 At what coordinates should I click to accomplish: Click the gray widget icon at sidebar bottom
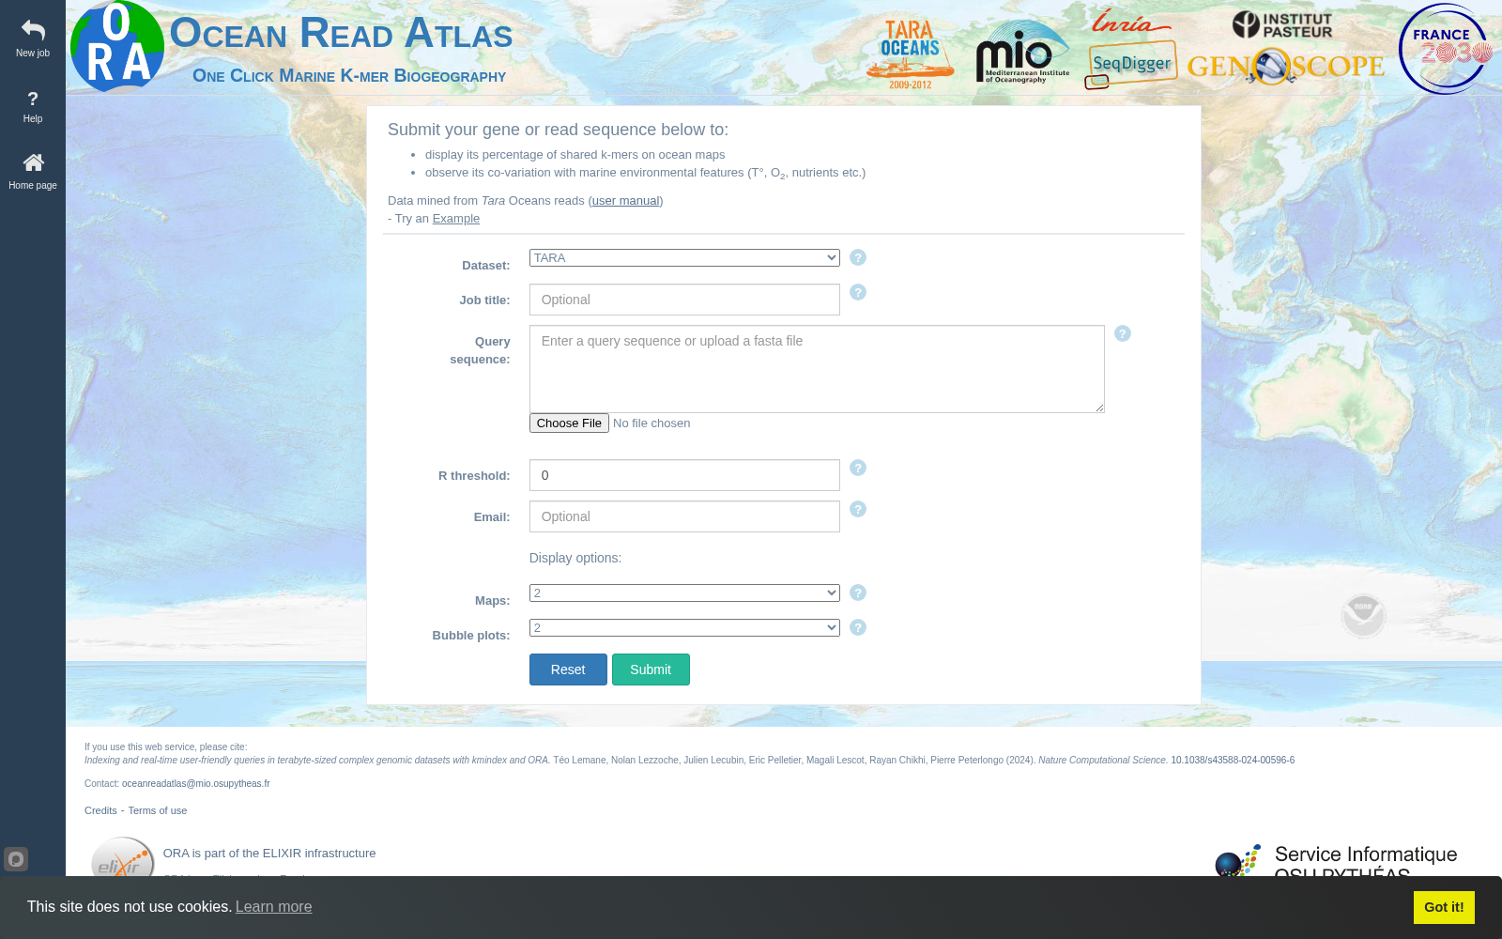16,859
